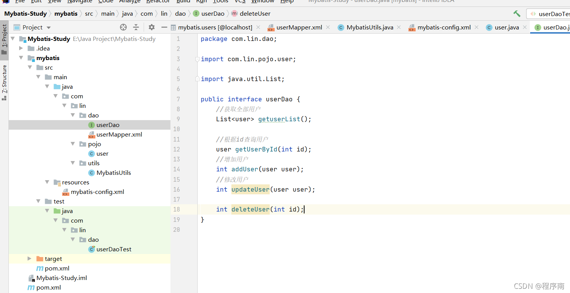Click dao in navigation breadcrumb
The height and width of the screenshot is (293, 570).
[x=180, y=14]
